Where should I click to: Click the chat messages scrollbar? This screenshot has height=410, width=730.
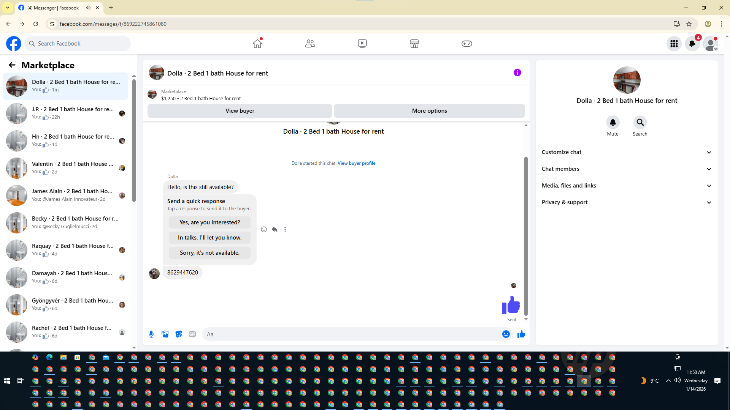point(526,235)
